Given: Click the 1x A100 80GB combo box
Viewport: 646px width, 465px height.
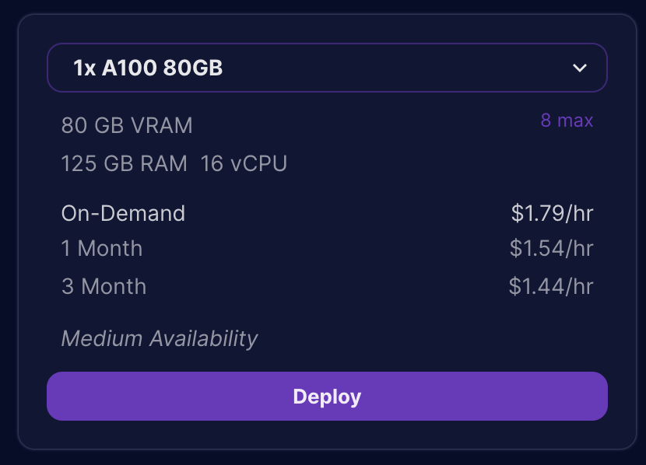Looking at the screenshot, I should (327, 68).
